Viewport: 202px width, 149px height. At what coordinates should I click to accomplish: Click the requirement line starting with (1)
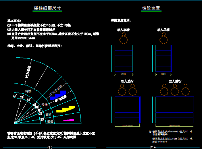point(39,25)
